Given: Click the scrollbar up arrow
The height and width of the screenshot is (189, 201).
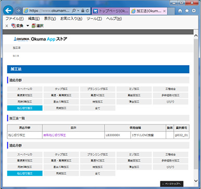Looking at the screenshot, I should (x=196, y=35).
